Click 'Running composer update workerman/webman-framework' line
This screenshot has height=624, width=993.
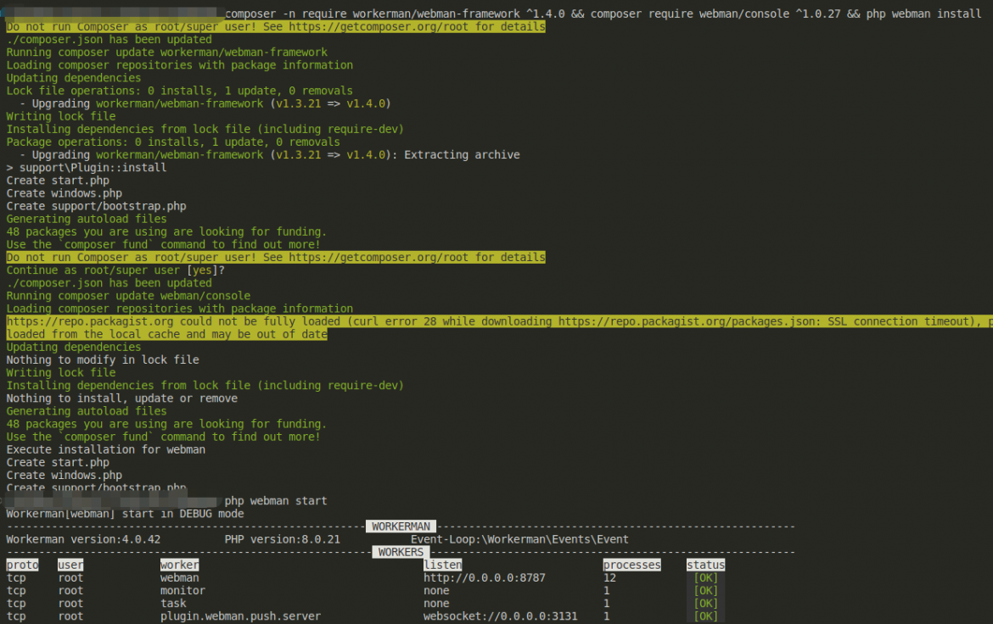tap(167, 52)
